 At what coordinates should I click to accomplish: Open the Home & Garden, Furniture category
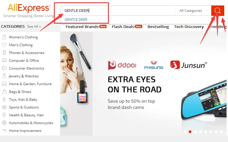pyautogui.click(x=30, y=84)
